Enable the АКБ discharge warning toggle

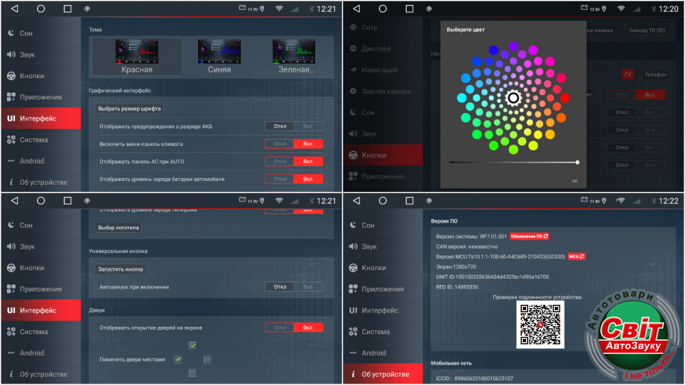tap(308, 126)
